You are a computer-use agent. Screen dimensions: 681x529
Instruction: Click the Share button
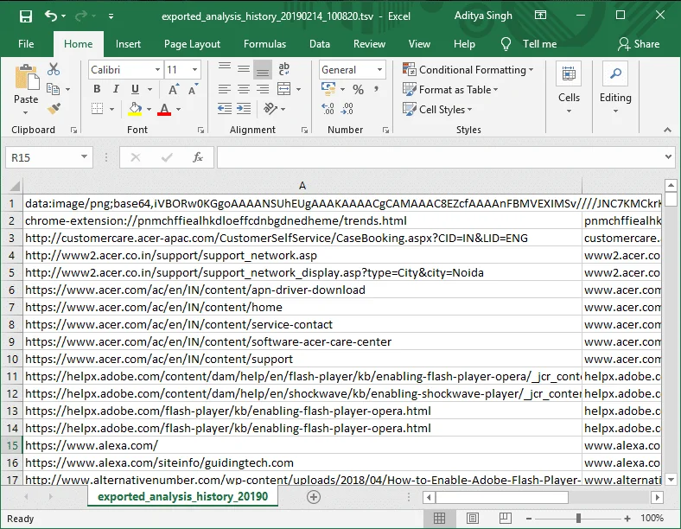point(639,44)
